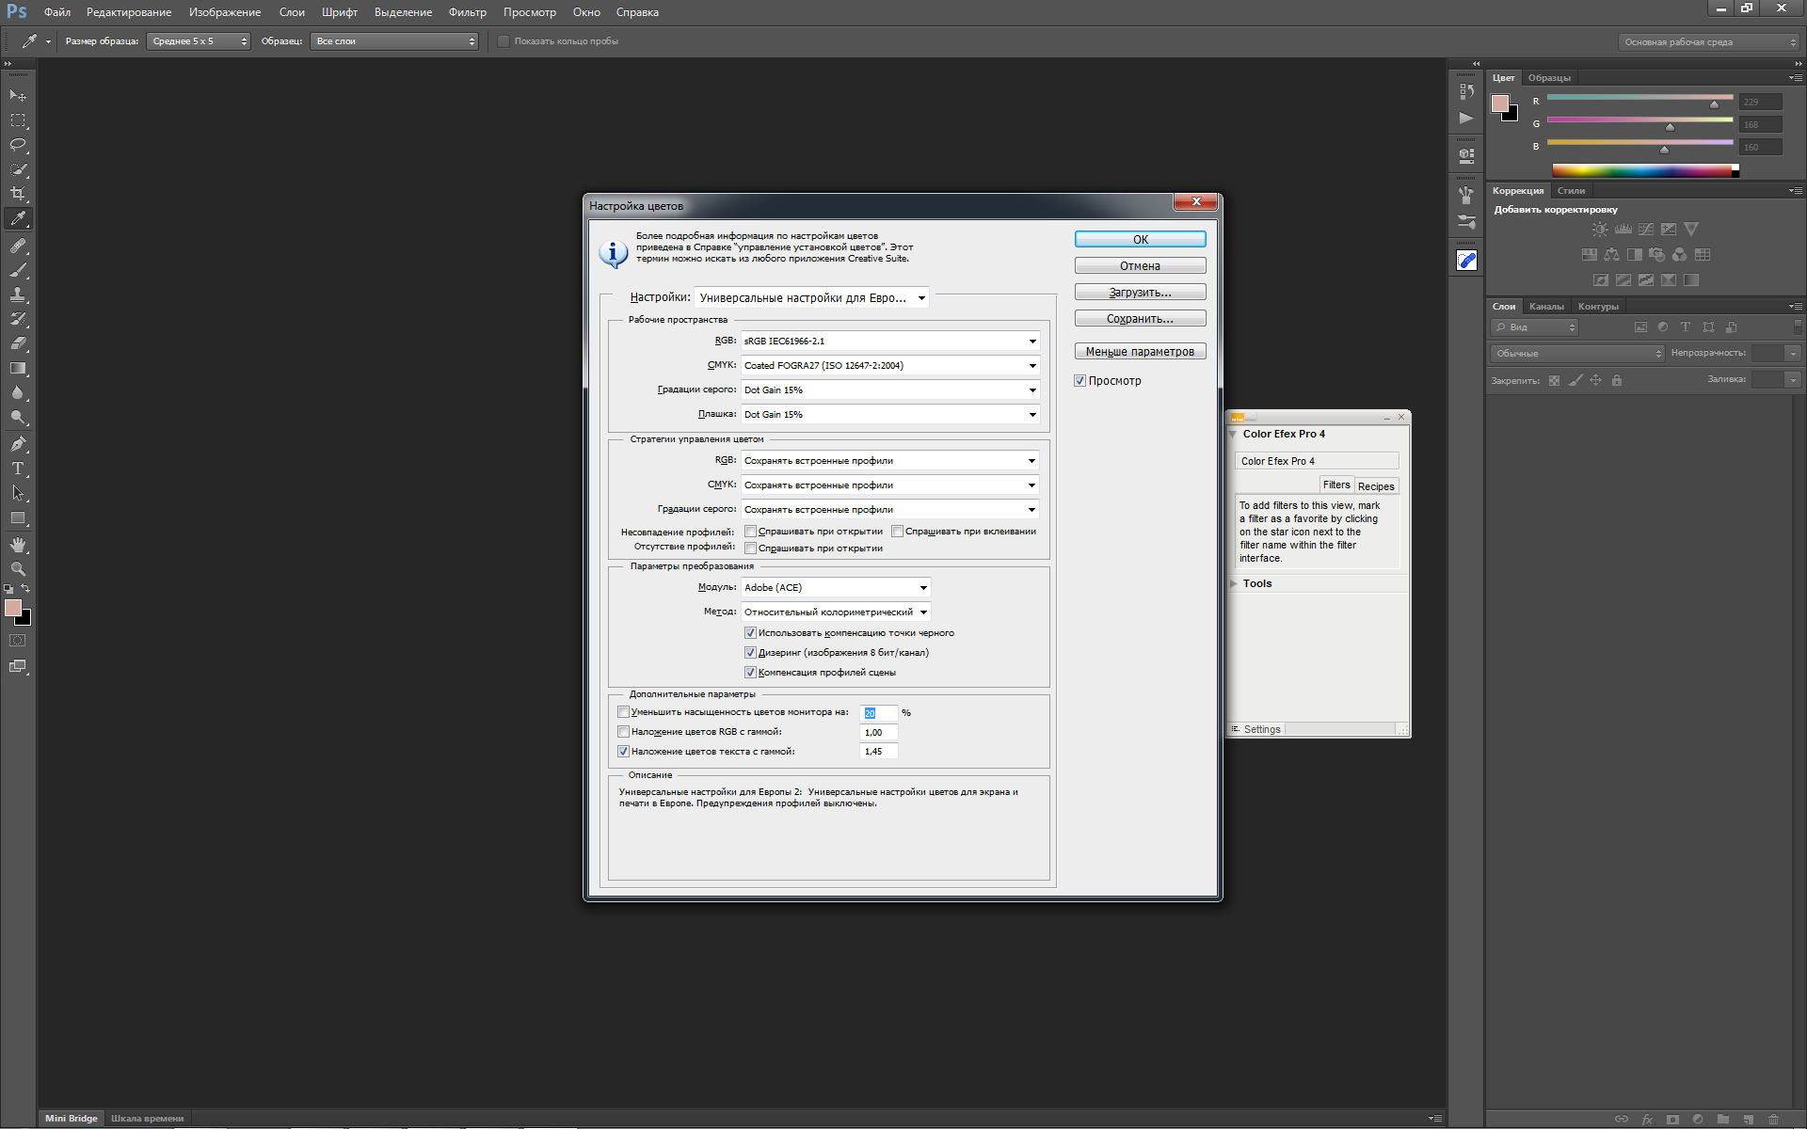Uncheck 'Компенсация профилей сцены'

(x=750, y=673)
